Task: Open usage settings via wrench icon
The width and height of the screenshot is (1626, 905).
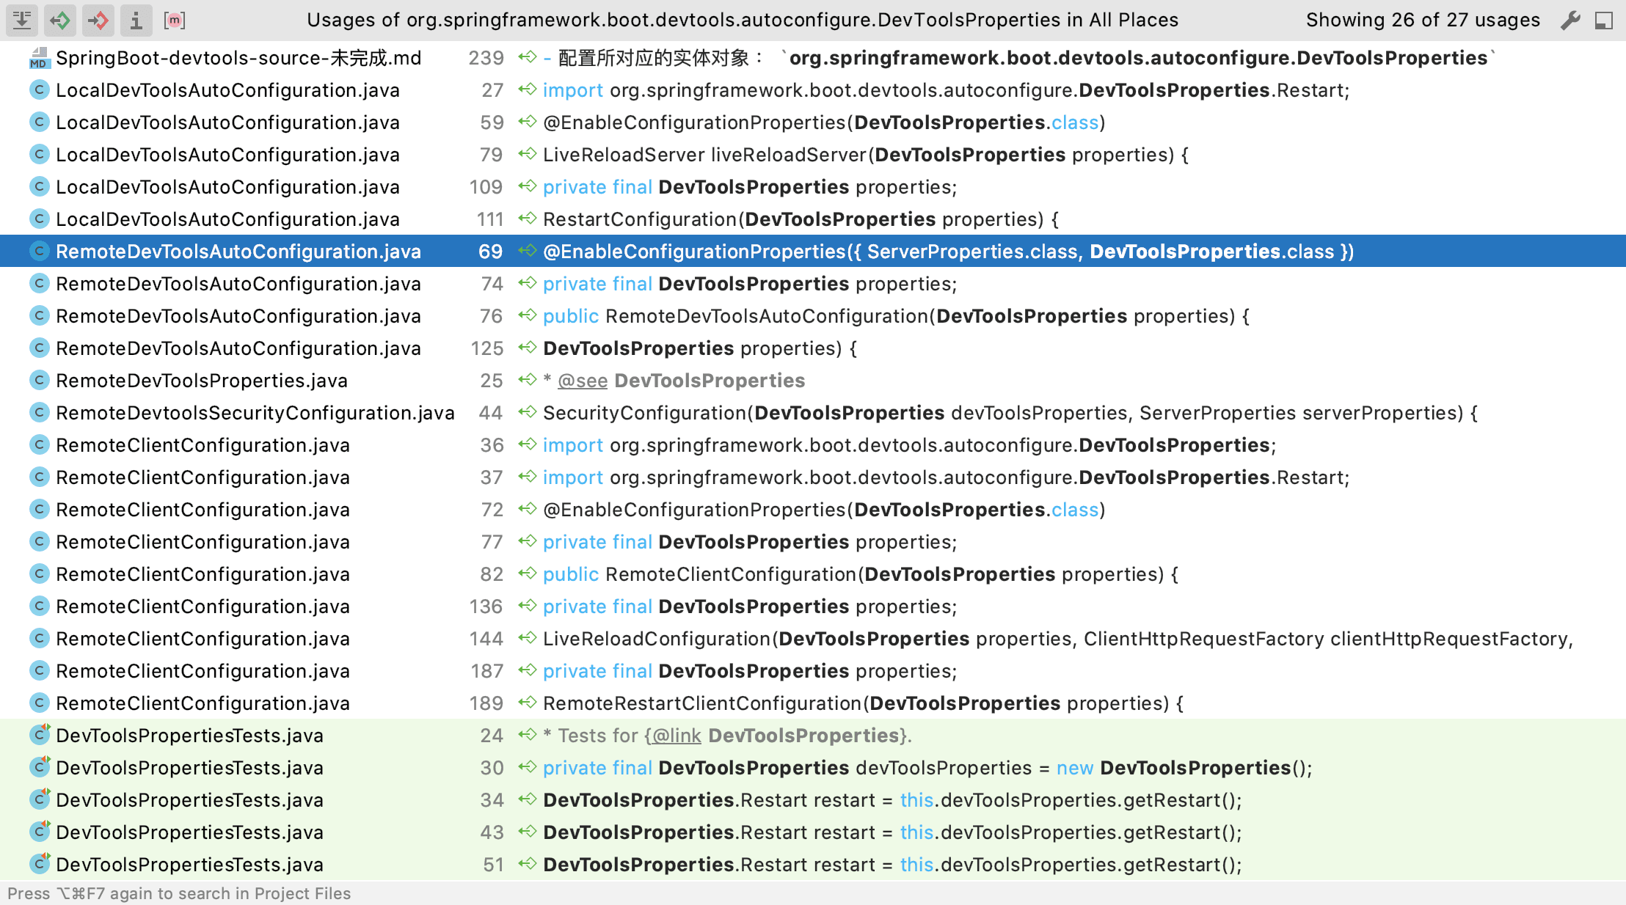Action: coord(1570,20)
